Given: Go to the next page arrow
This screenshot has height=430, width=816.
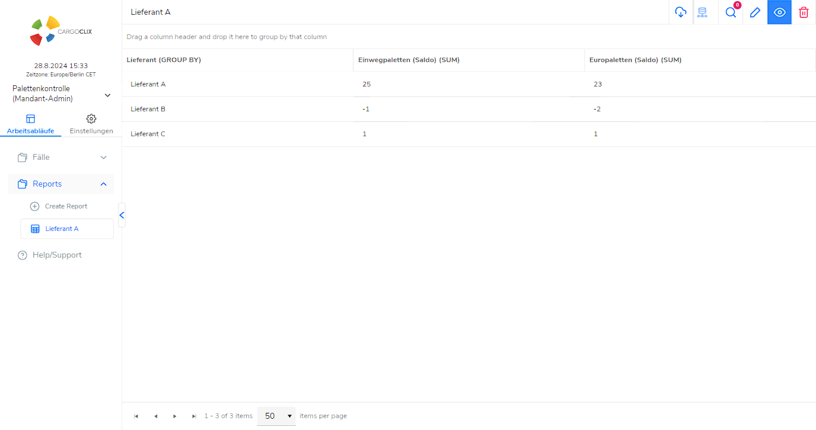Looking at the screenshot, I should 175,416.
